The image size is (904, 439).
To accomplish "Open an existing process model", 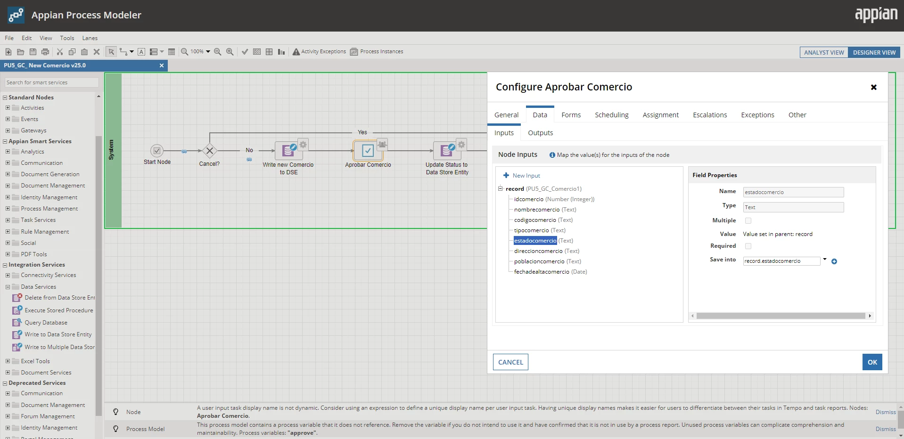I will click(20, 52).
